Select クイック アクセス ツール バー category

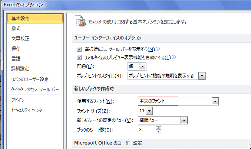pyautogui.click(x=35, y=90)
